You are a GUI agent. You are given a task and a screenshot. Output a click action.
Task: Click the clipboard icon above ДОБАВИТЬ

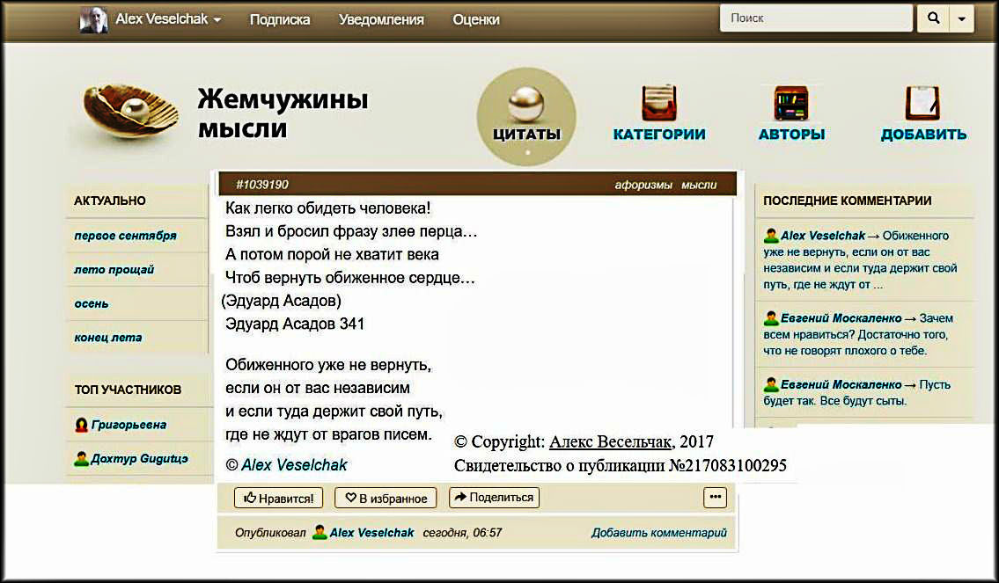tap(922, 103)
